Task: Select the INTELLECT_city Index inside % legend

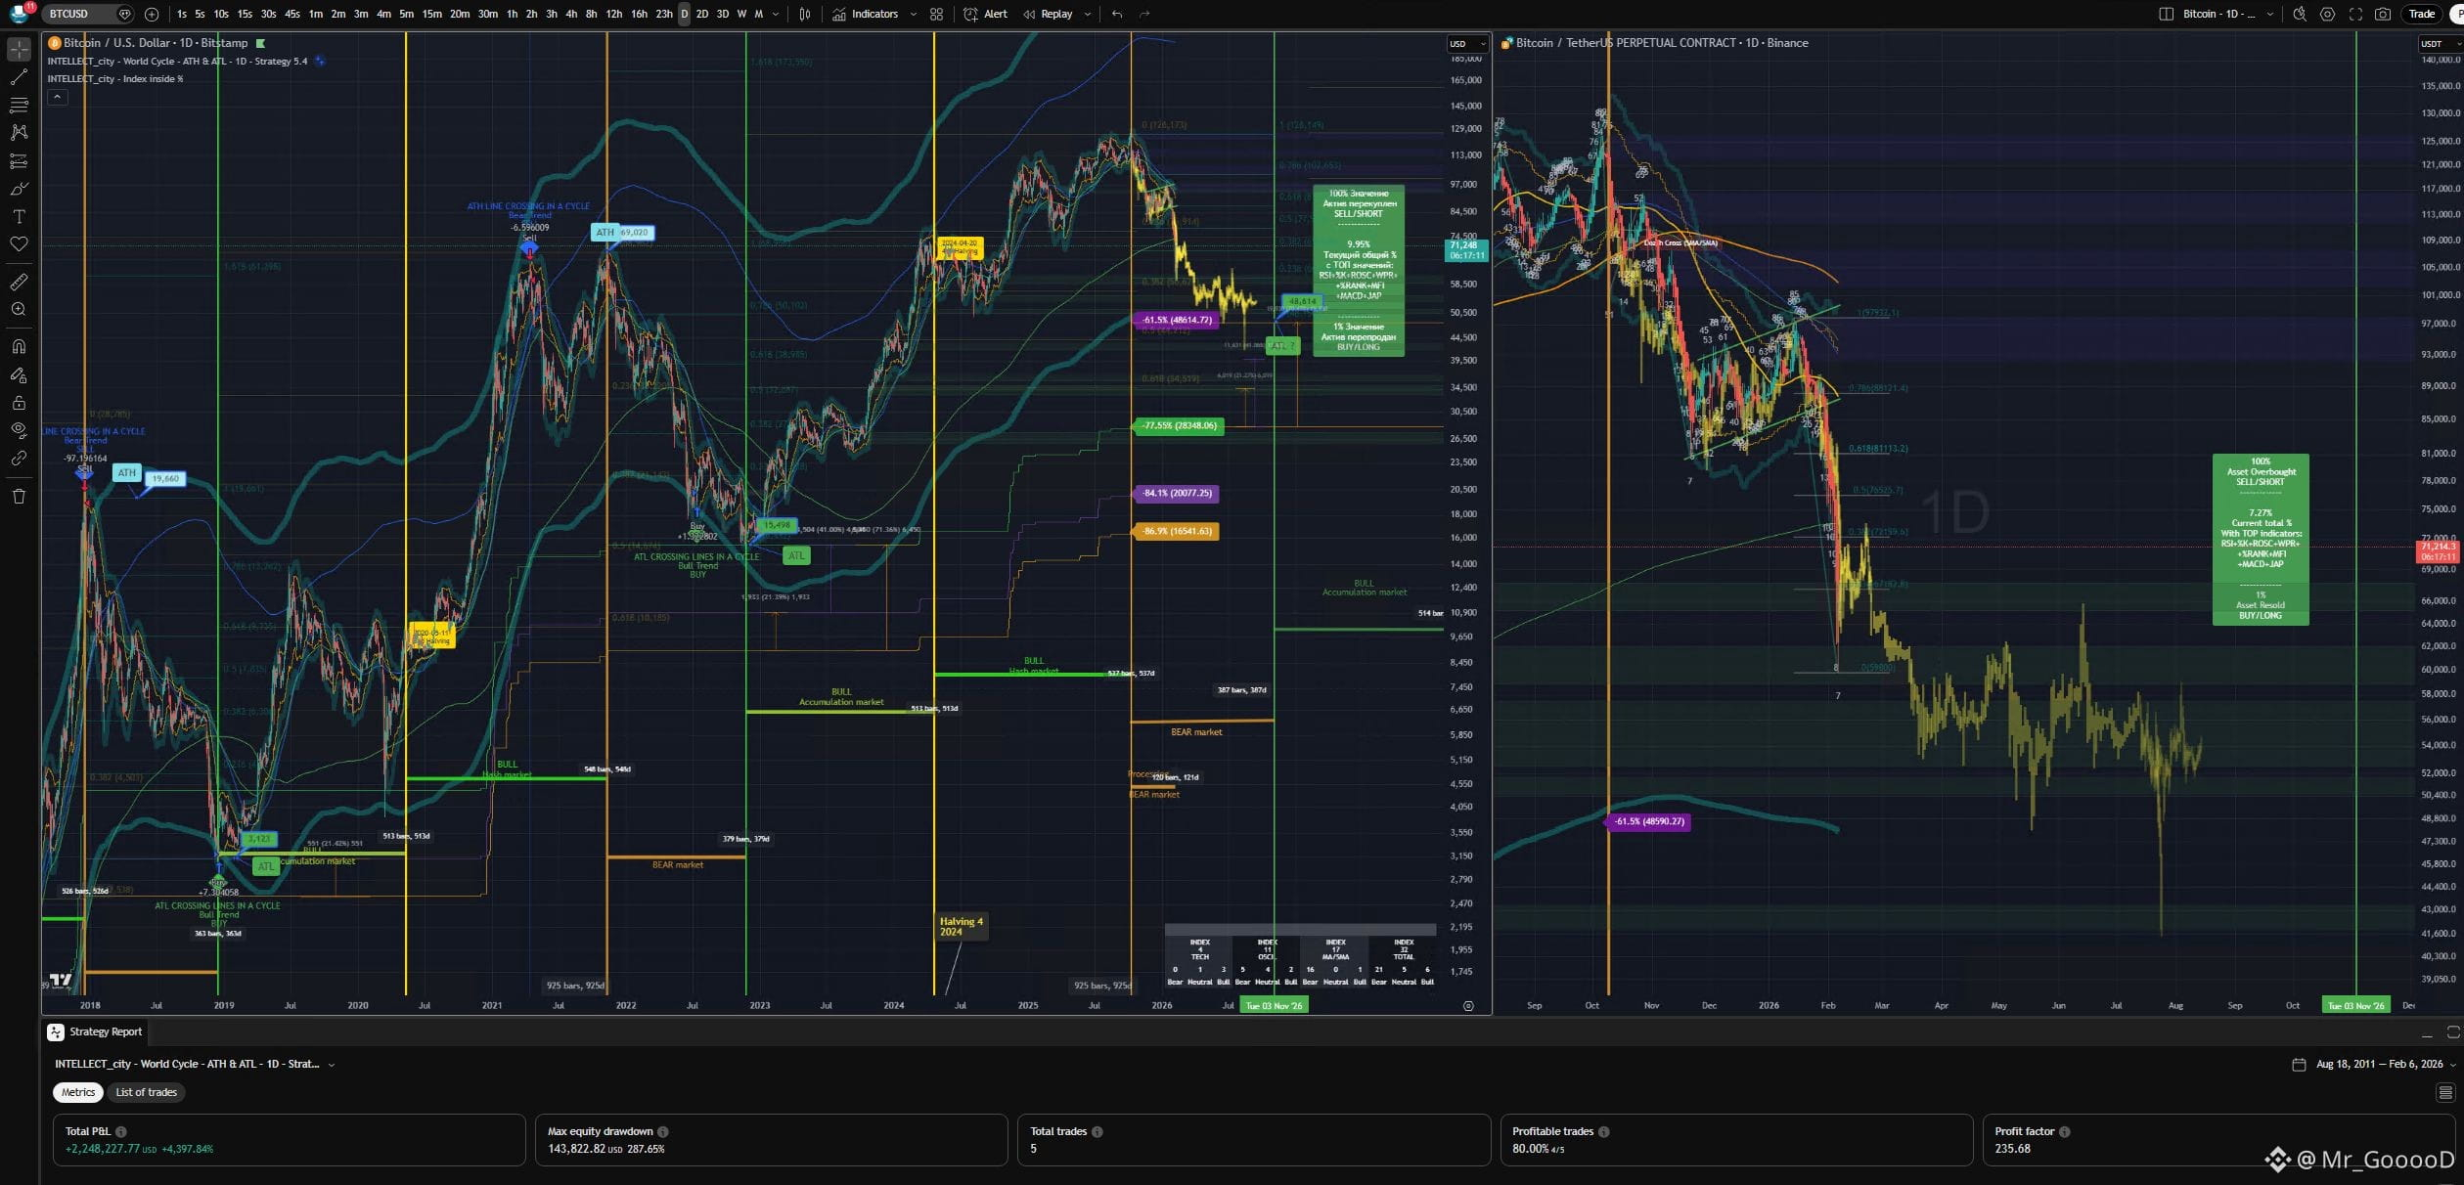Action: (115, 78)
